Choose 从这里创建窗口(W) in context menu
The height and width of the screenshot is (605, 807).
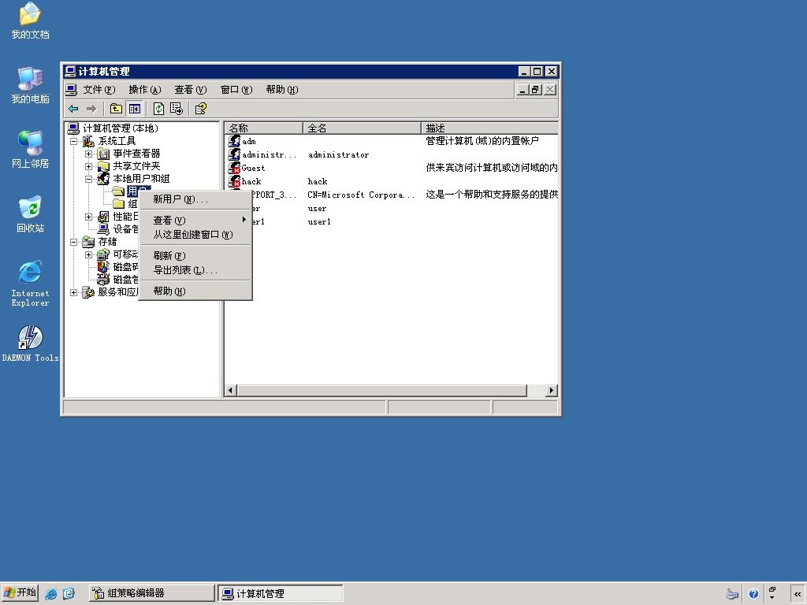pyautogui.click(x=195, y=235)
